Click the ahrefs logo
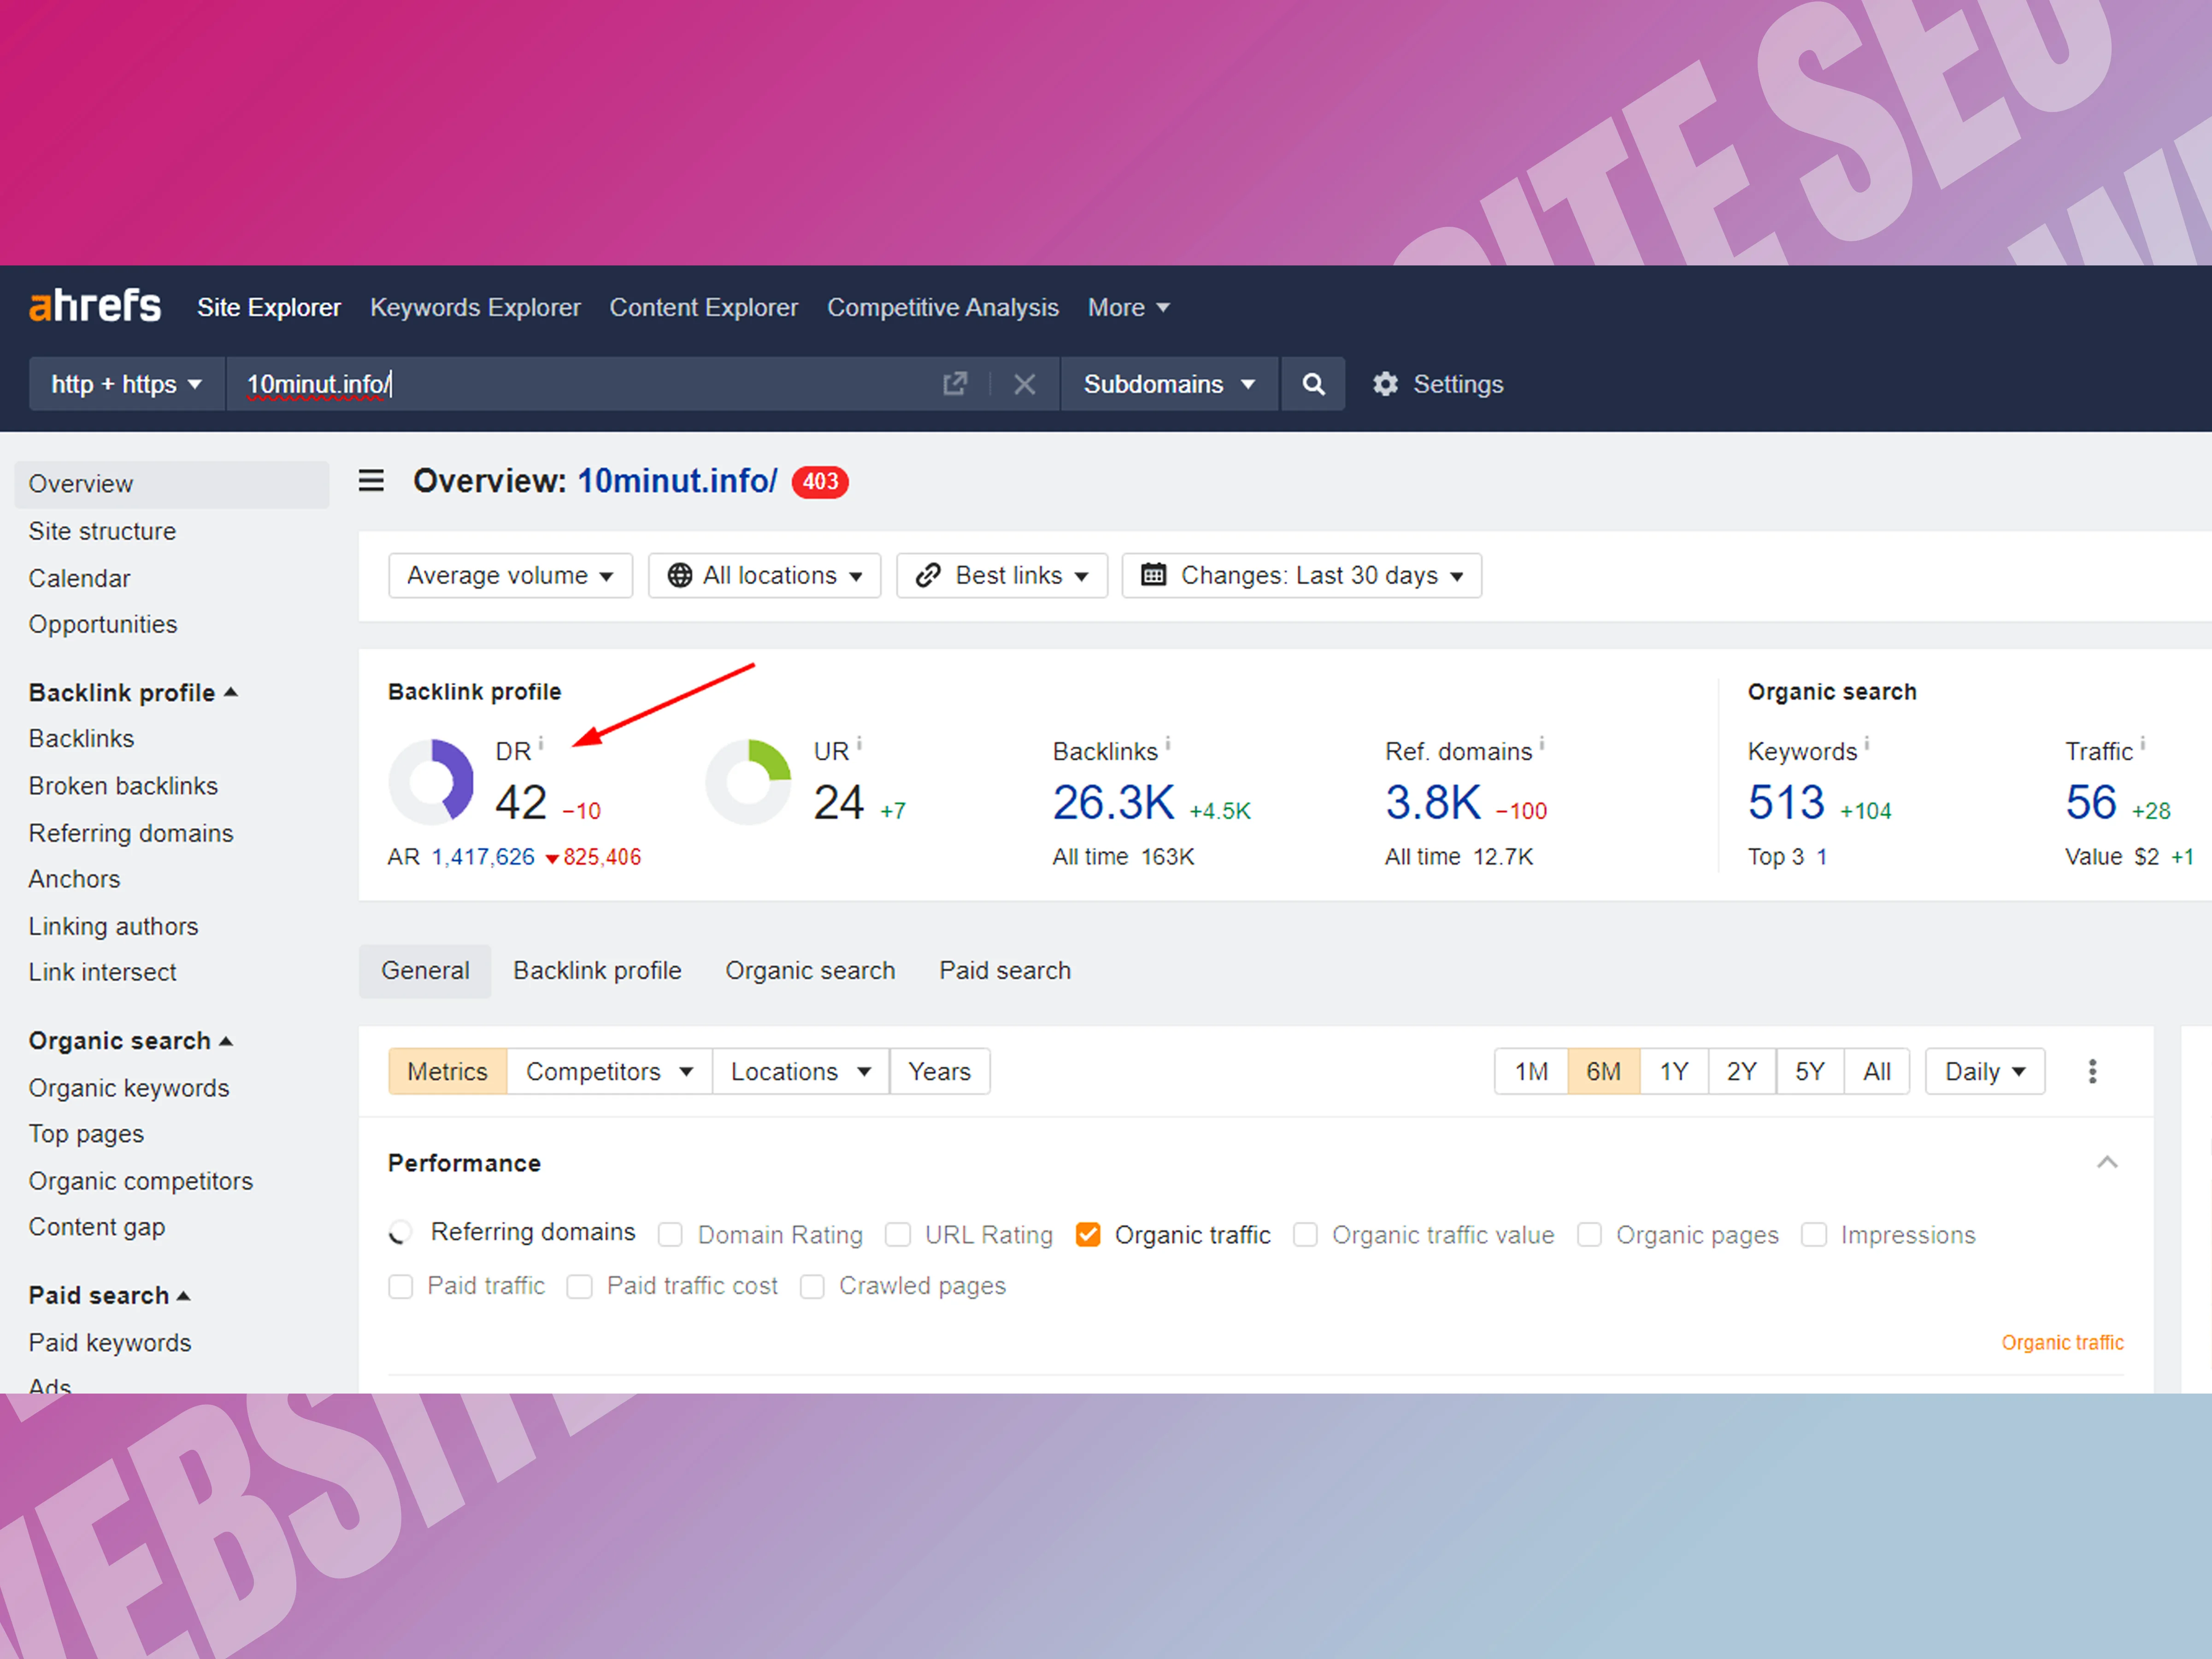Image resolution: width=2212 pixels, height=1659 pixels. 95,306
